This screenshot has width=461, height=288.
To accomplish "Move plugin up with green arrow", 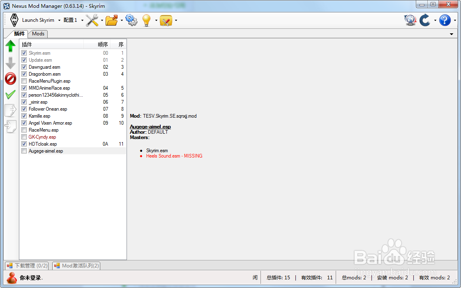I will coord(11,46).
